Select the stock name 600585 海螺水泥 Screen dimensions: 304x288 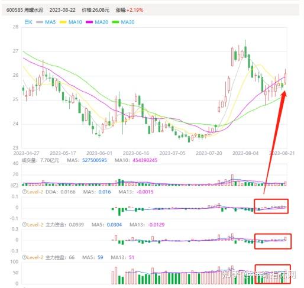[x=25, y=10]
